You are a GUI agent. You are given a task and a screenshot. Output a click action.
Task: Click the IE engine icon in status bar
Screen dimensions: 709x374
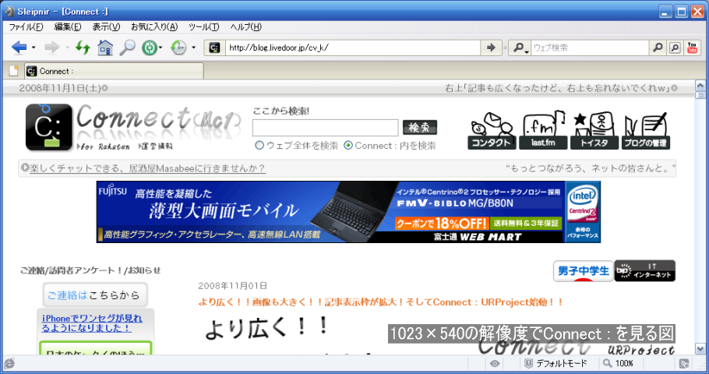click(x=9, y=363)
